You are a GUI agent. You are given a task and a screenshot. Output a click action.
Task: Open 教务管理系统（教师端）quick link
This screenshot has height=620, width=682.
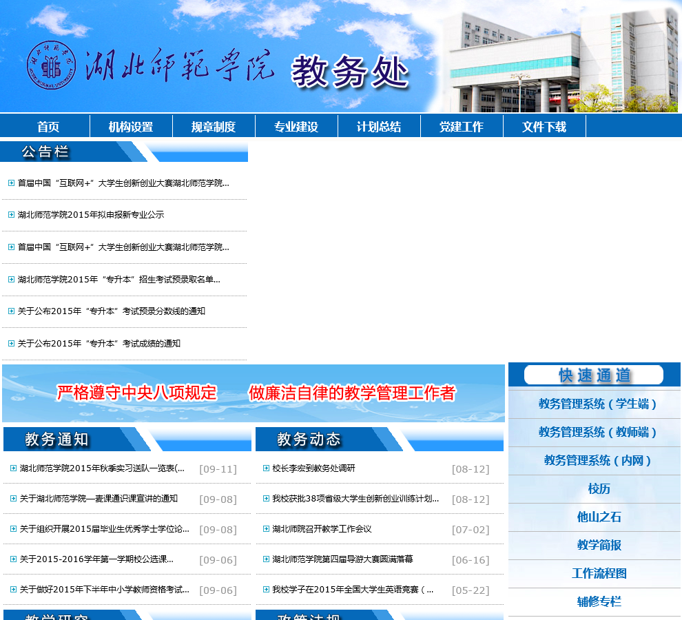tap(598, 432)
